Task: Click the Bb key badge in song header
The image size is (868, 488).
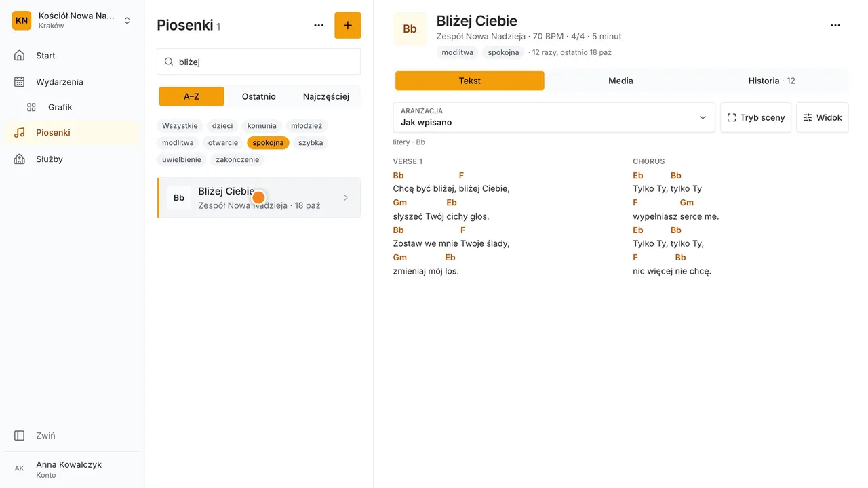Action: click(410, 29)
